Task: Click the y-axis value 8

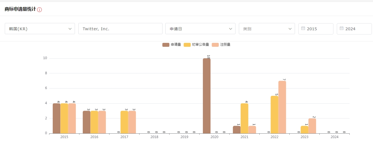Action: (46, 73)
